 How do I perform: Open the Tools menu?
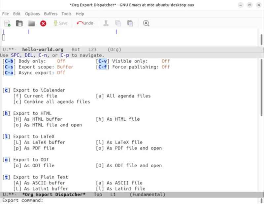tap(66, 14)
